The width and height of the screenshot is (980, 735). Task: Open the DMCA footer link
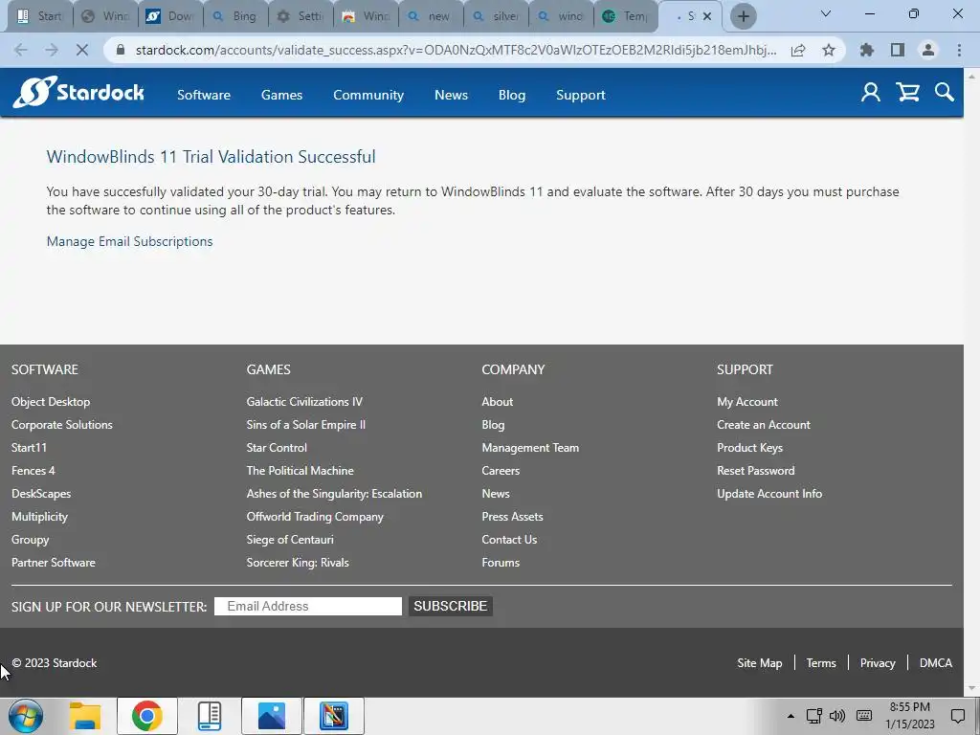click(936, 663)
